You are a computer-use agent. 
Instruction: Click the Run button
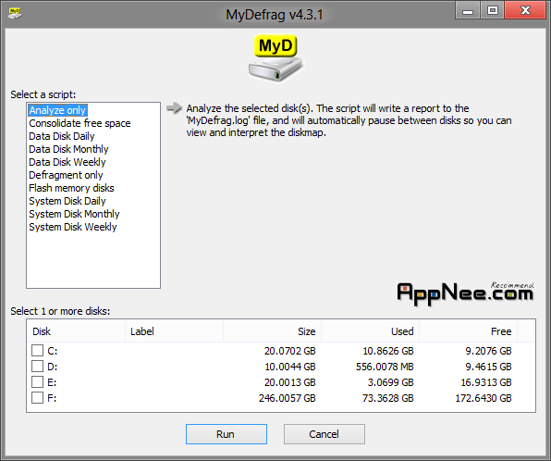tap(226, 434)
